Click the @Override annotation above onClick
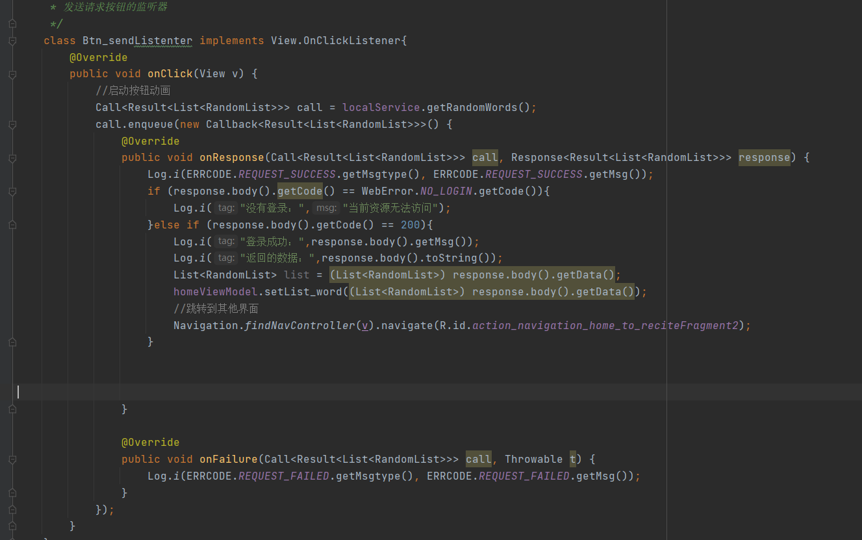Screen dimensions: 862x540 (x=99, y=58)
